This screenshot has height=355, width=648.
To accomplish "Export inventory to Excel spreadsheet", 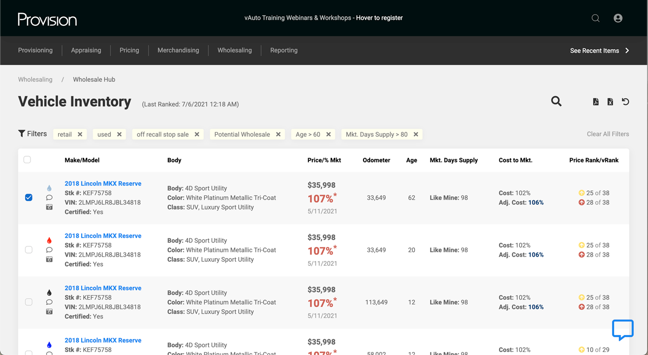I will pyautogui.click(x=610, y=102).
